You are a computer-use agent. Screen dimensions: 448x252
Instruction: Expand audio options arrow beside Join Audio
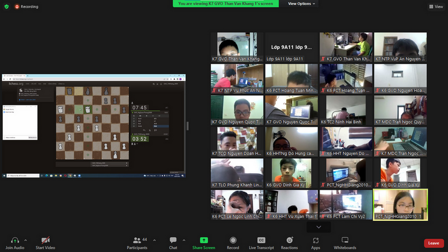click(27, 239)
